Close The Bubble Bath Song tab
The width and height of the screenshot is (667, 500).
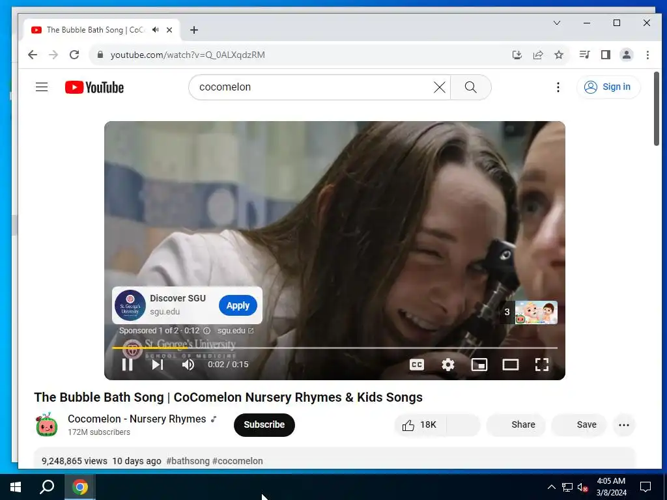pos(169,30)
